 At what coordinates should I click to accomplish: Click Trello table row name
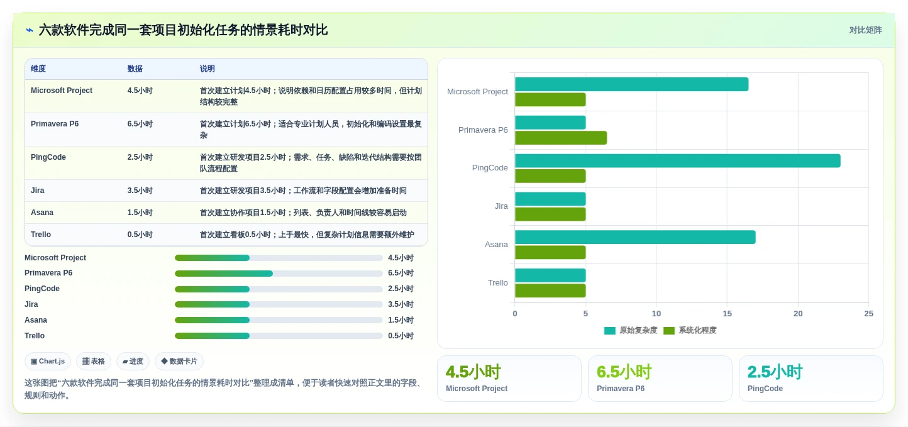point(41,235)
